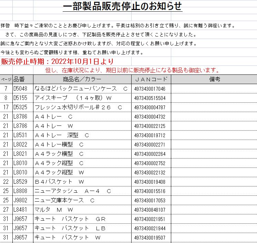Select JAN code 4973430015516
Screen dimensions: 257x243
(150, 191)
